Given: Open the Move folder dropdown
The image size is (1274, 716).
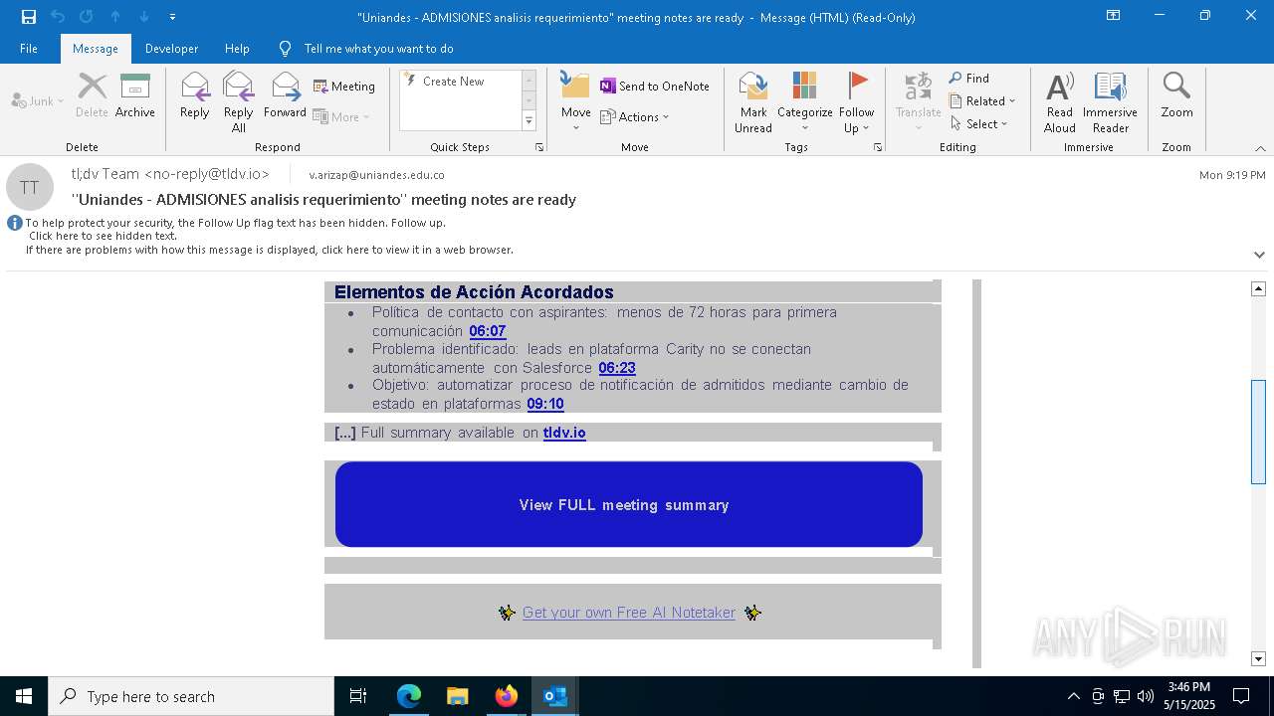Looking at the screenshot, I should coord(575,102).
